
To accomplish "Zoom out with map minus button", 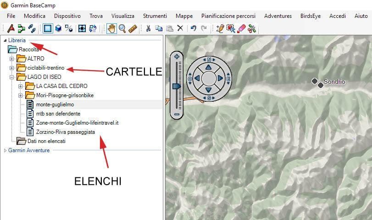I will coord(177,114).
